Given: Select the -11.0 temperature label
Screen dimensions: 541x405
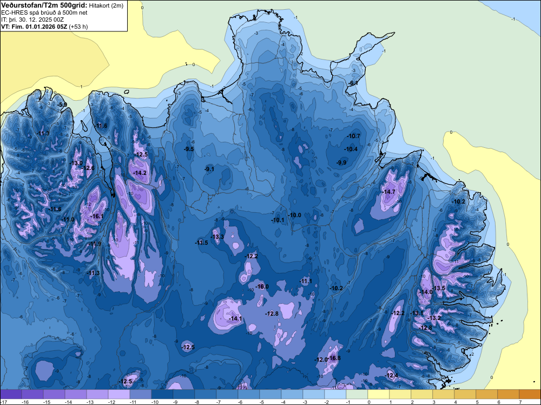Looking at the screenshot, I should coord(68,220).
